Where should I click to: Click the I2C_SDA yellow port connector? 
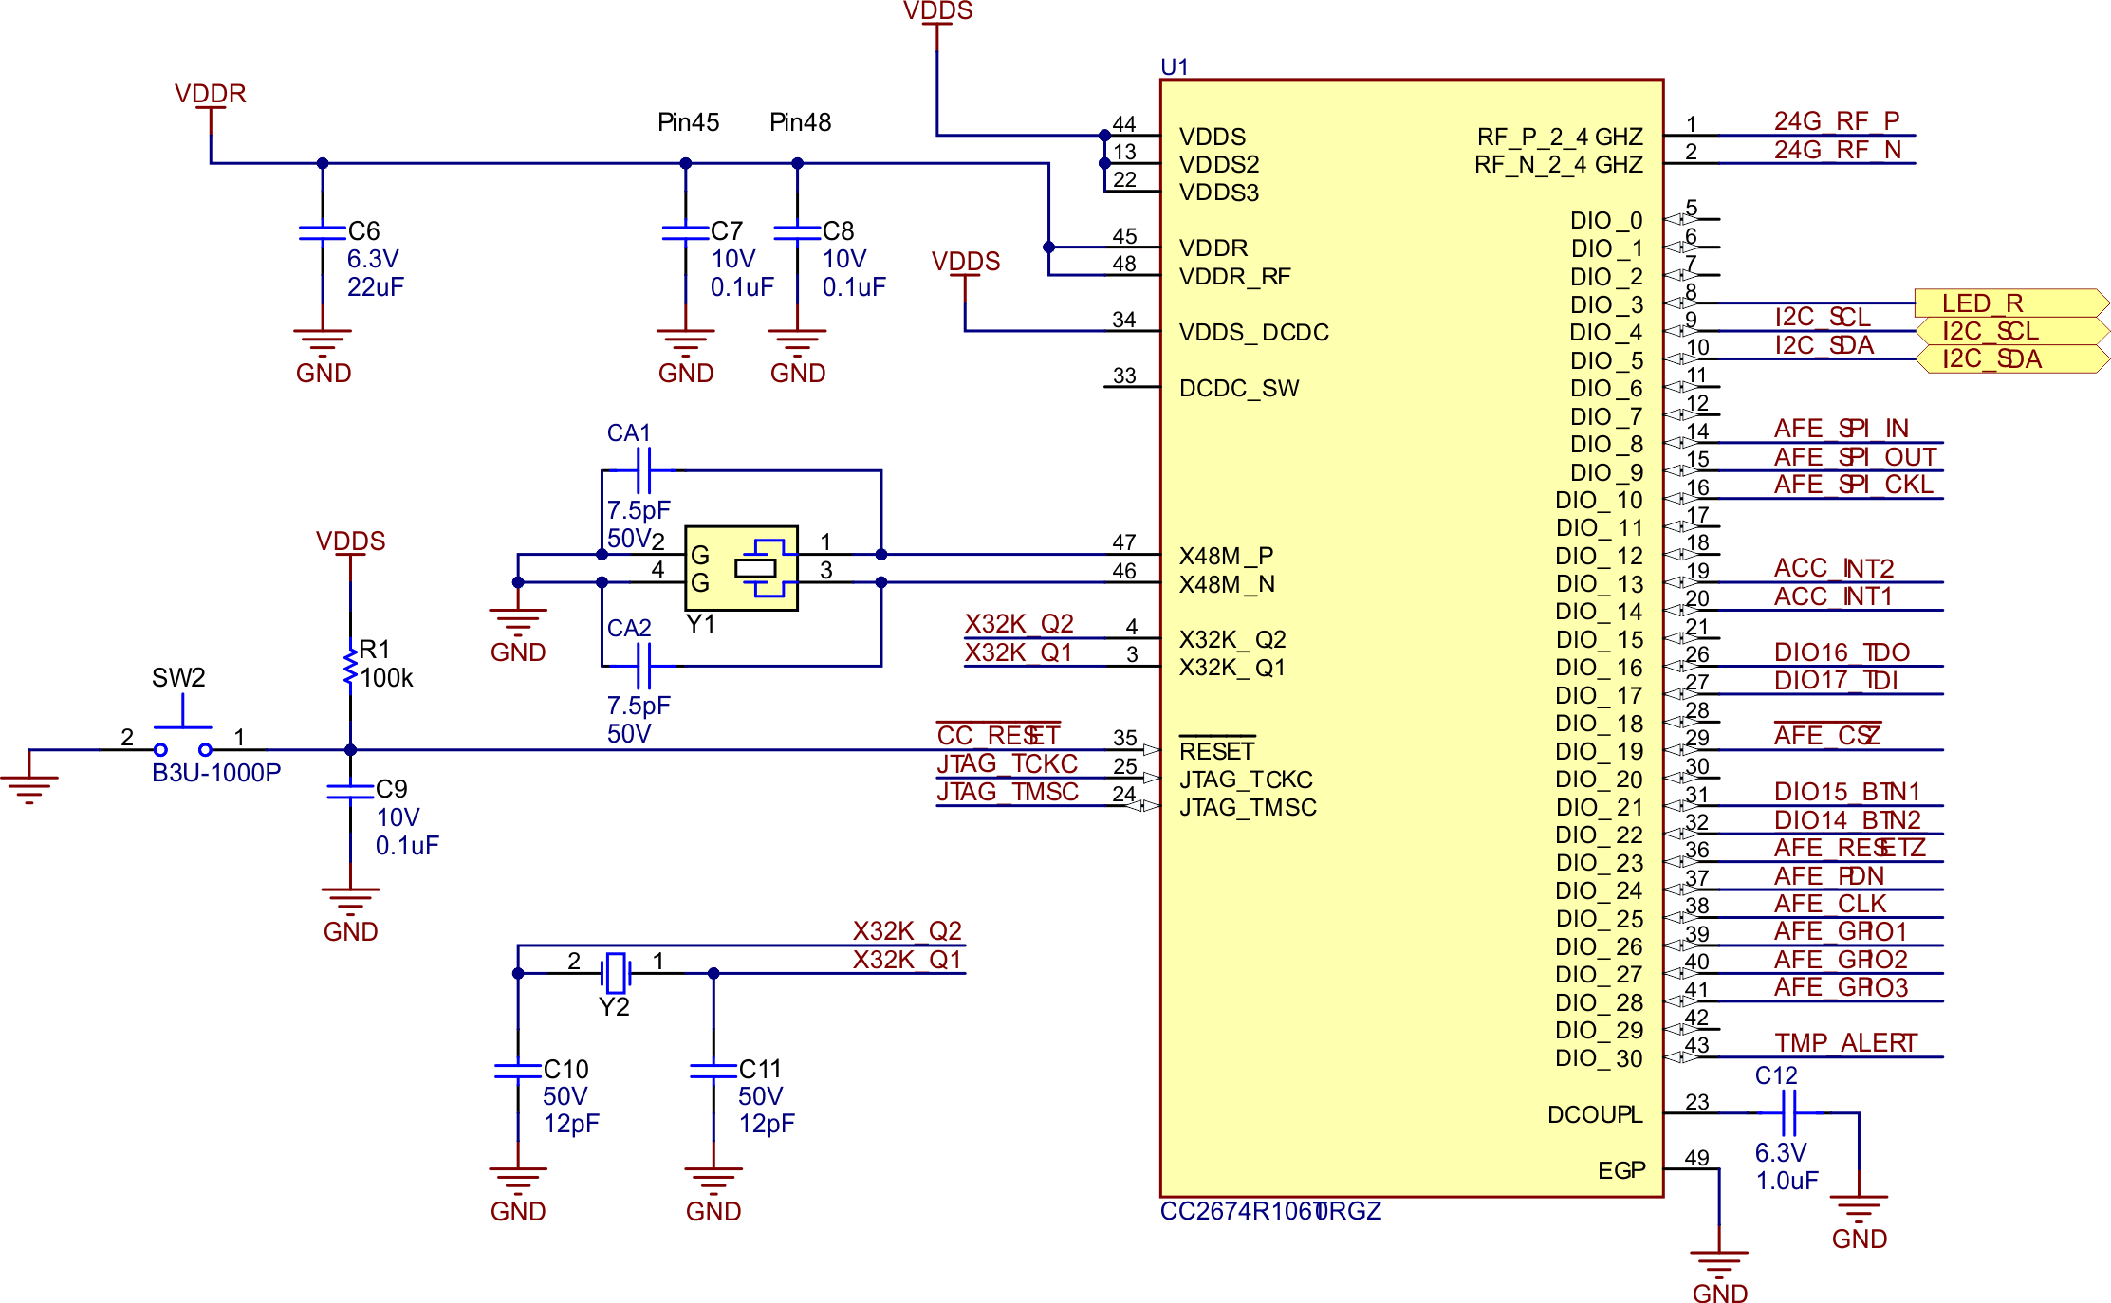pyautogui.click(x=2009, y=358)
